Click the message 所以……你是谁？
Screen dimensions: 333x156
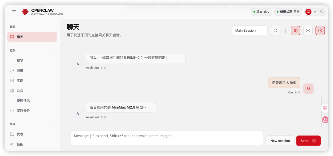(136, 58)
